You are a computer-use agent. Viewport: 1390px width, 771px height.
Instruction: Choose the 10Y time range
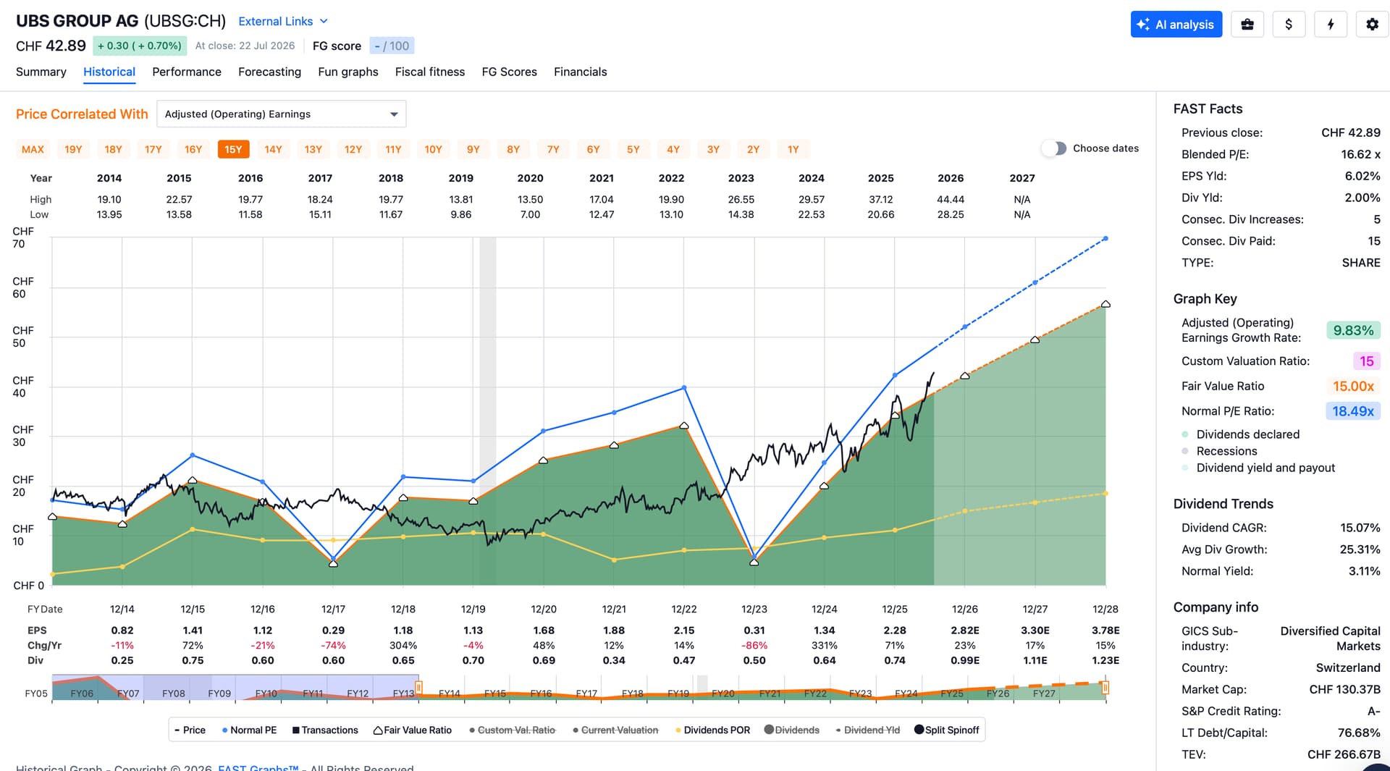pyautogui.click(x=433, y=149)
